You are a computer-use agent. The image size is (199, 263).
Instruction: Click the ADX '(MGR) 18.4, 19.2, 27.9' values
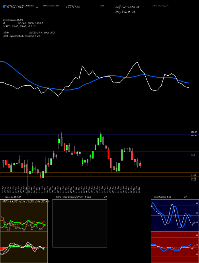click(x=42, y=33)
